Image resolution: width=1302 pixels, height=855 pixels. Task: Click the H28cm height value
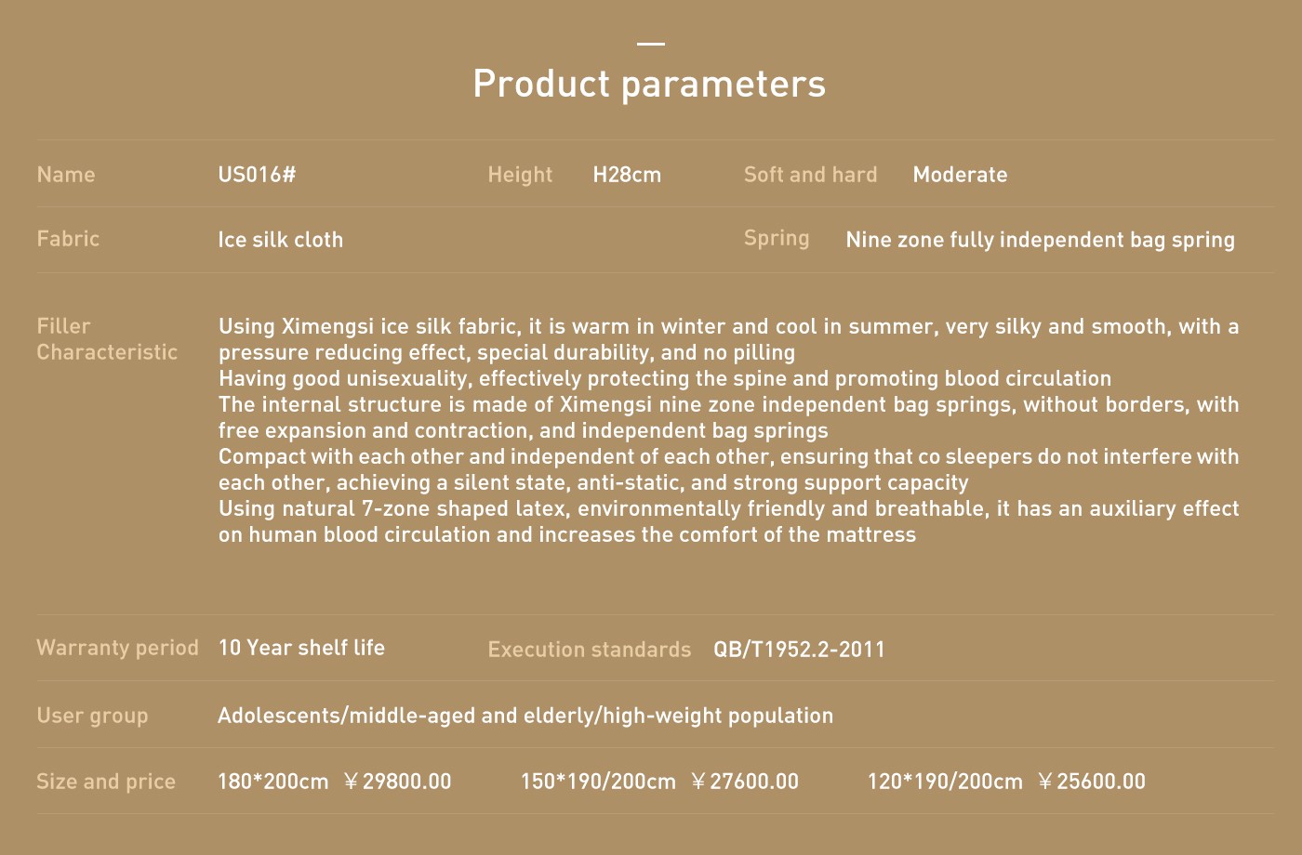(x=627, y=175)
